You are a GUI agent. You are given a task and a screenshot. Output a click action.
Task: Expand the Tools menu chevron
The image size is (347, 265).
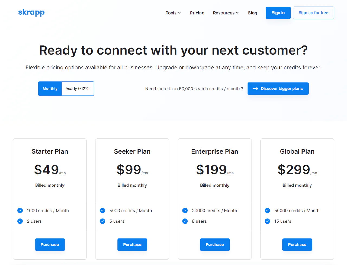(x=180, y=13)
